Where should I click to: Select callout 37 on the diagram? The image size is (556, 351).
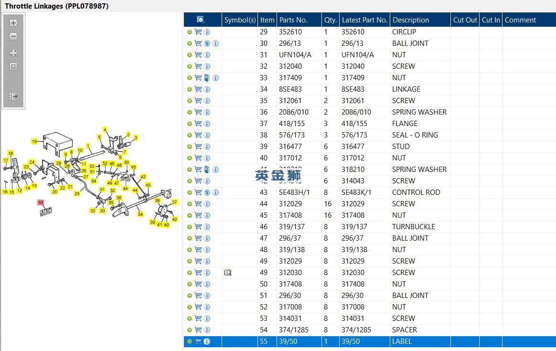pyautogui.click(x=174, y=202)
